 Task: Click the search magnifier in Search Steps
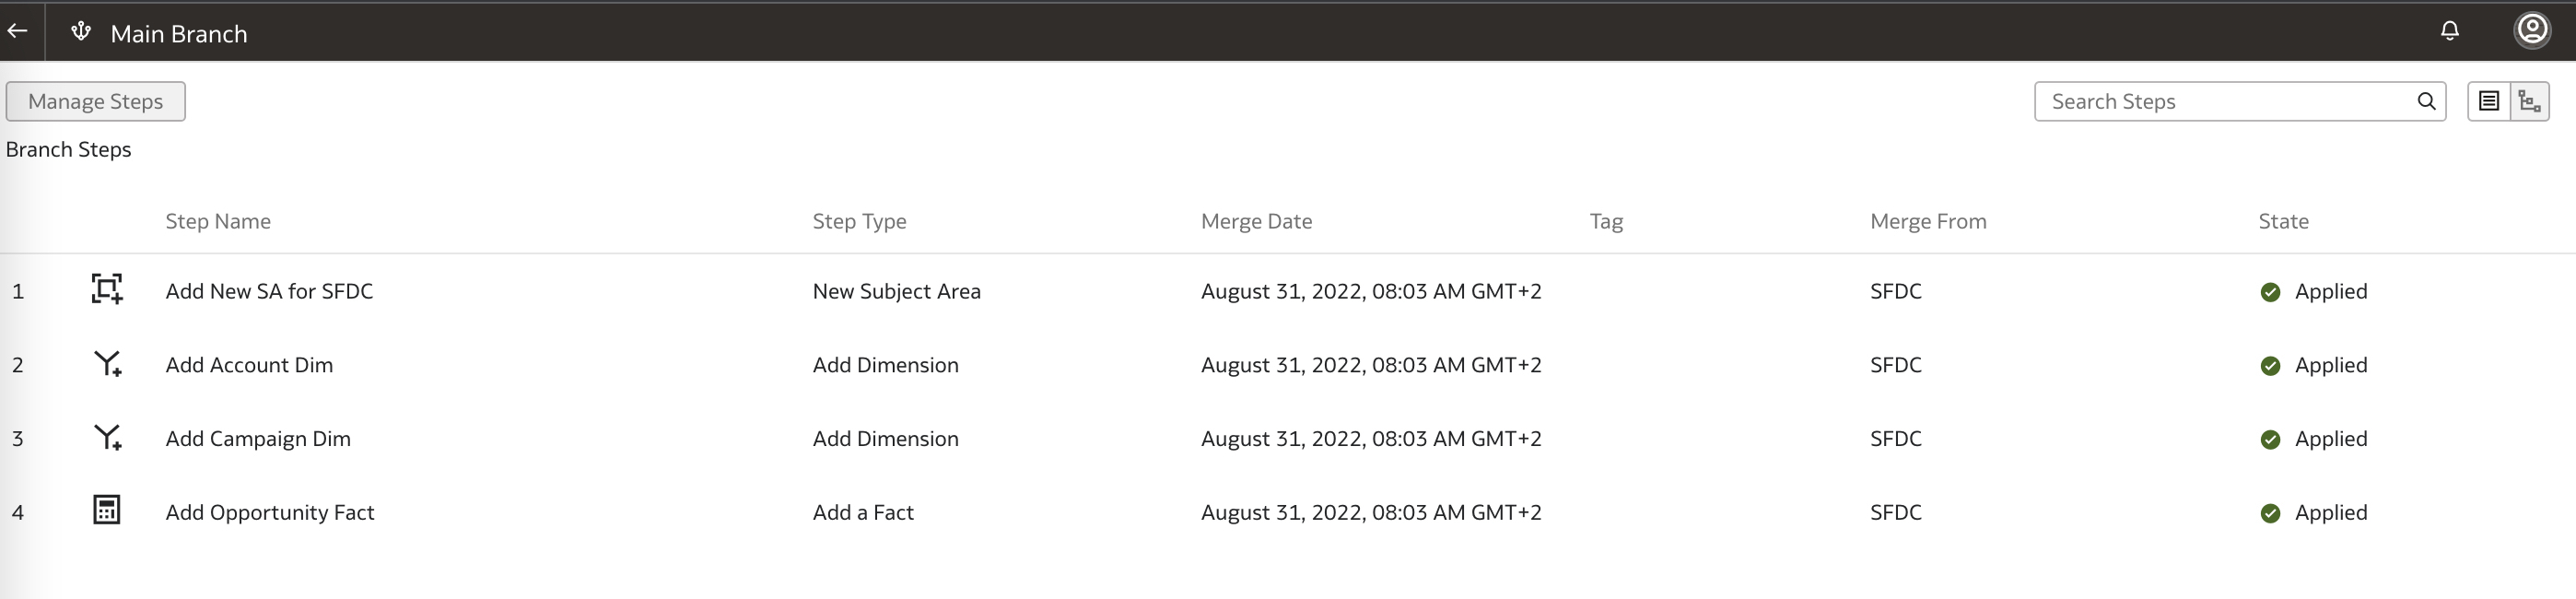2427,101
